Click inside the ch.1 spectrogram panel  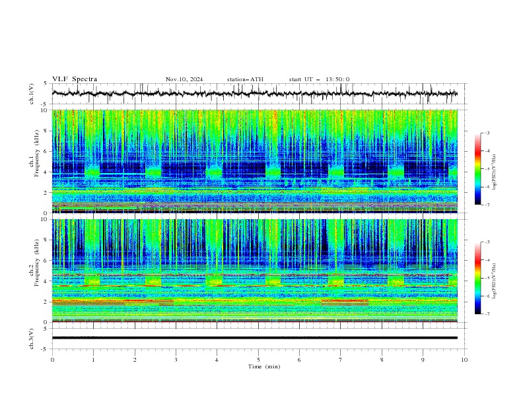pyautogui.click(x=254, y=161)
